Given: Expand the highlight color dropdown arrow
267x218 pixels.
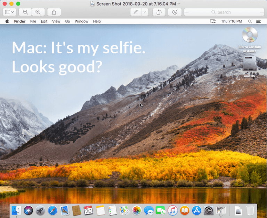Looking at the screenshot, I should [145, 12].
